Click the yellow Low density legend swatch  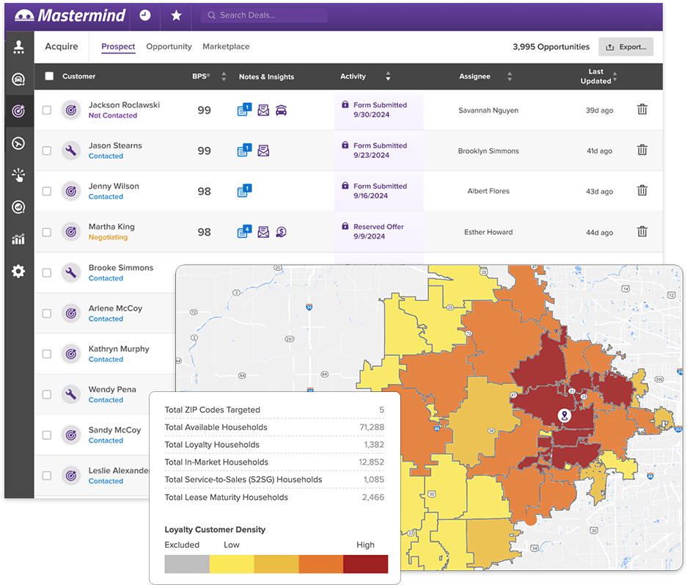pos(232,564)
